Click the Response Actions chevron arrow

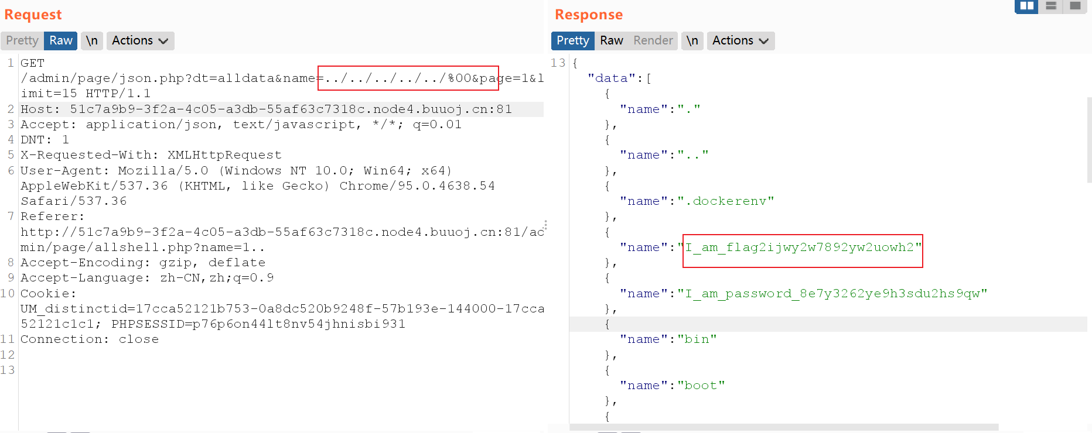[764, 41]
